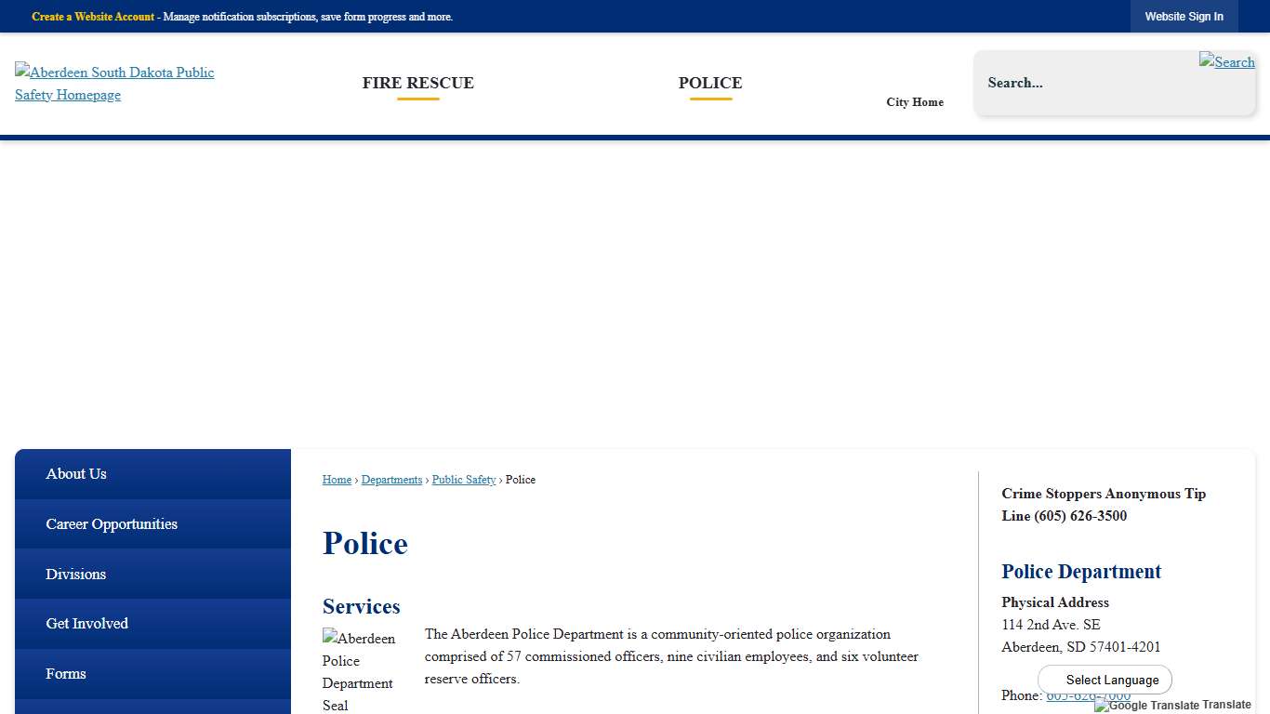Select City Home from the navigation
This screenshot has height=714, width=1270.
(914, 102)
